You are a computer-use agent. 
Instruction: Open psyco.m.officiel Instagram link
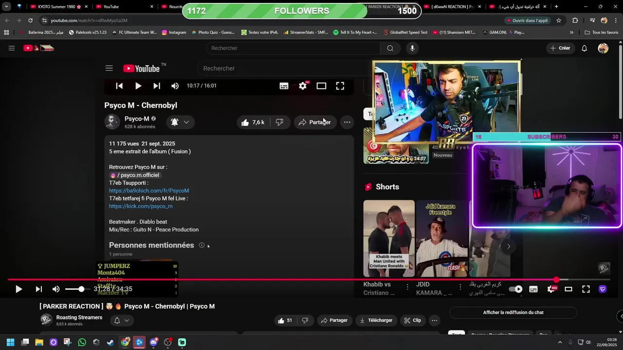[x=135, y=175]
